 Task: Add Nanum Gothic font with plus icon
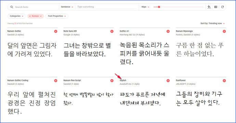click(x=56, y=31)
